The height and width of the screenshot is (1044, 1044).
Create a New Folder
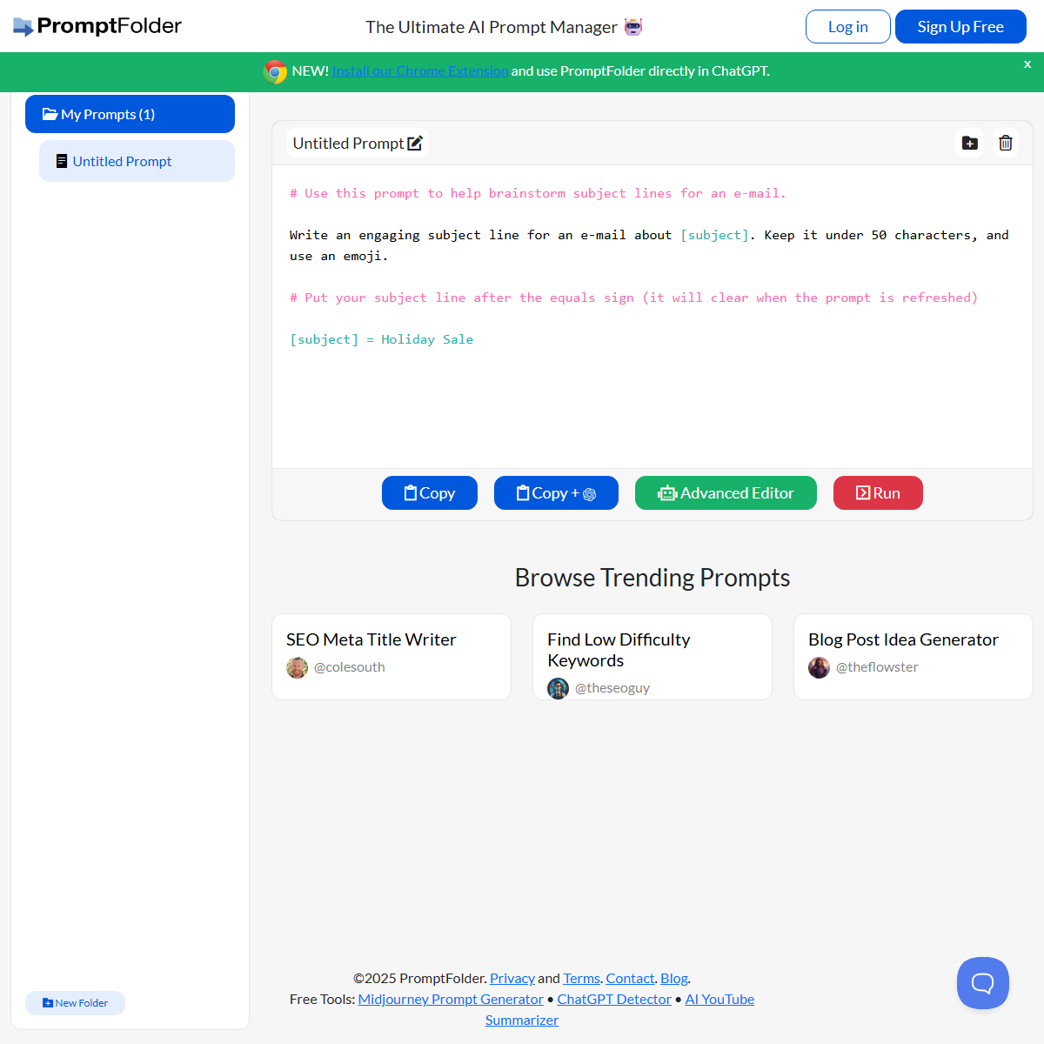75,1003
